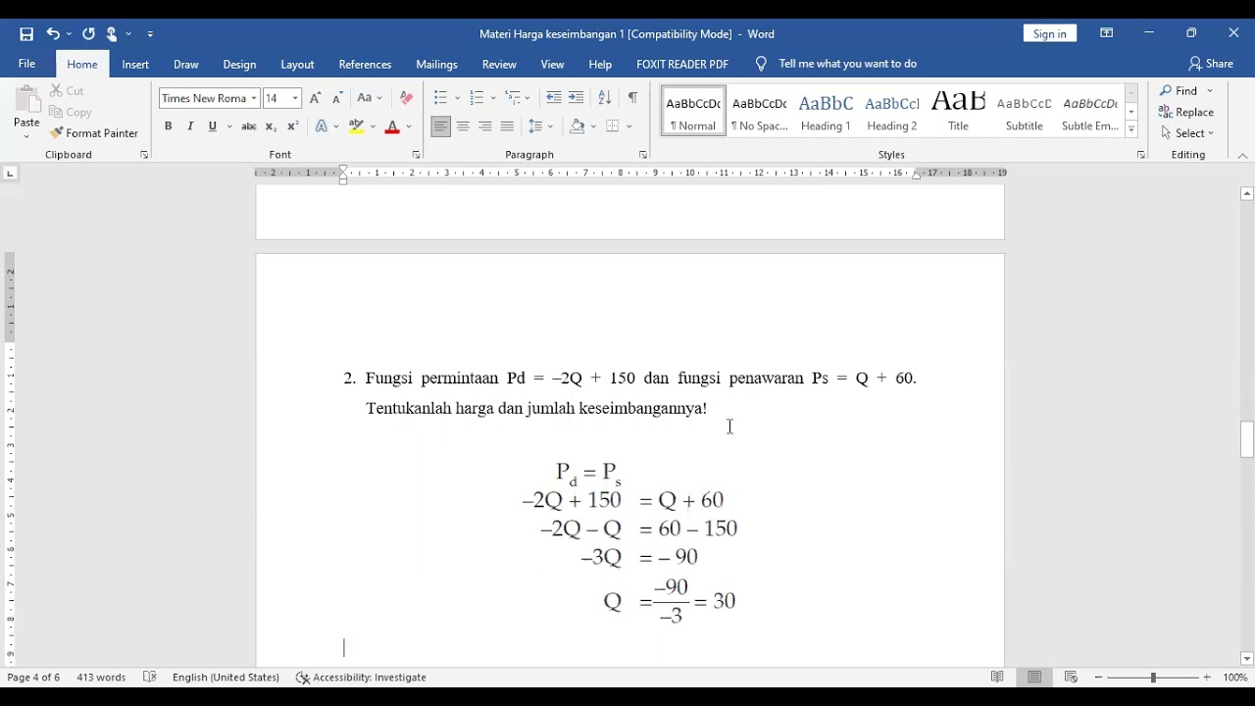Image resolution: width=1255 pixels, height=706 pixels.
Task: Toggle superscript formatting
Action: point(292,126)
